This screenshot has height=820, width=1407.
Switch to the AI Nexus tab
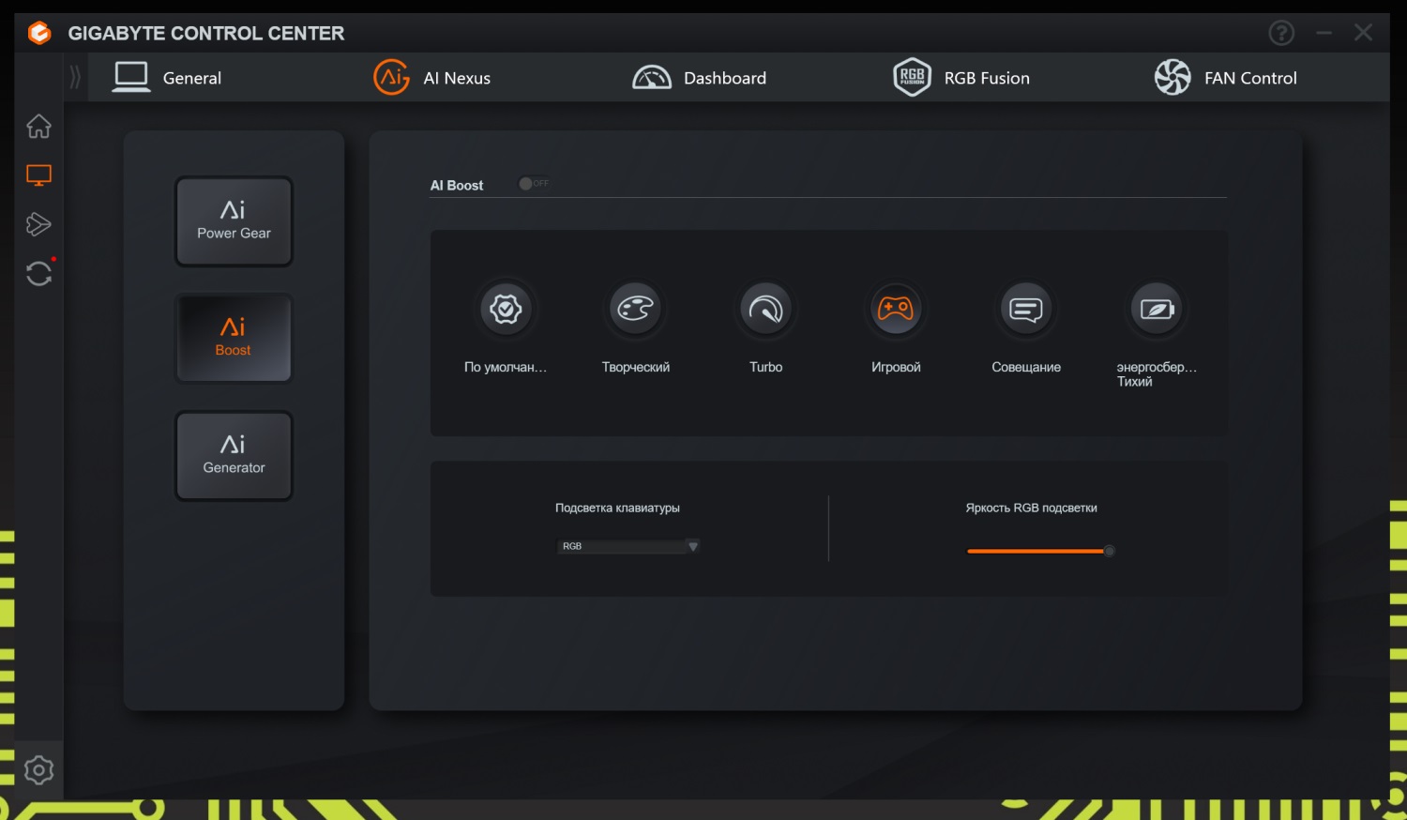pos(431,78)
